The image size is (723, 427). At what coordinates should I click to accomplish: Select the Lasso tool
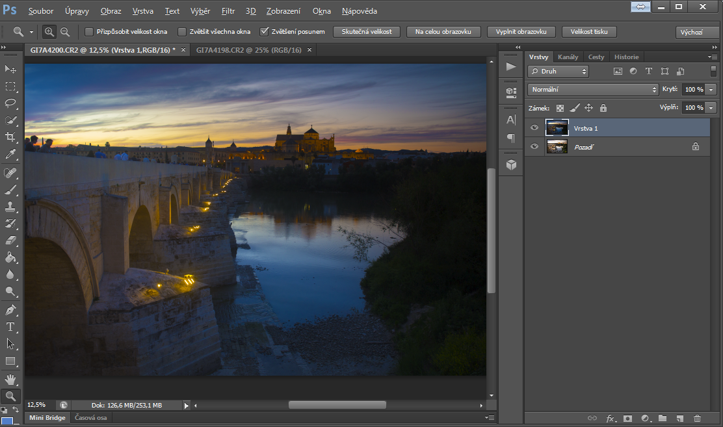(x=10, y=103)
